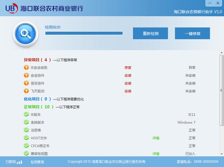Click the 正常项目 (10) heading
The width and height of the screenshot is (224, 167).
[38, 107]
